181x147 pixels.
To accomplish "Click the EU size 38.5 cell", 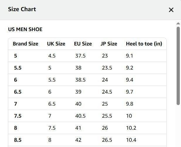I will tap(80, 80).
